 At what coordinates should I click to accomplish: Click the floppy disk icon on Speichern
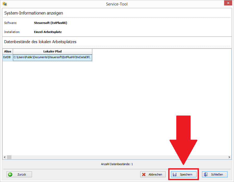(175, 174)
